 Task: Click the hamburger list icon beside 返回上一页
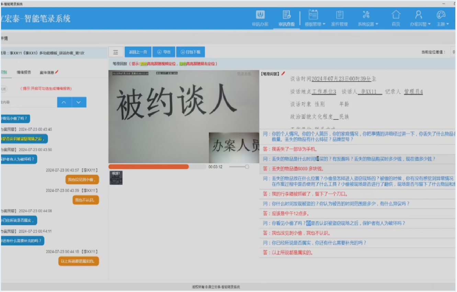click(x=116, y=52)
